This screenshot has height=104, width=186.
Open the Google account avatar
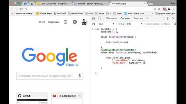84,22
